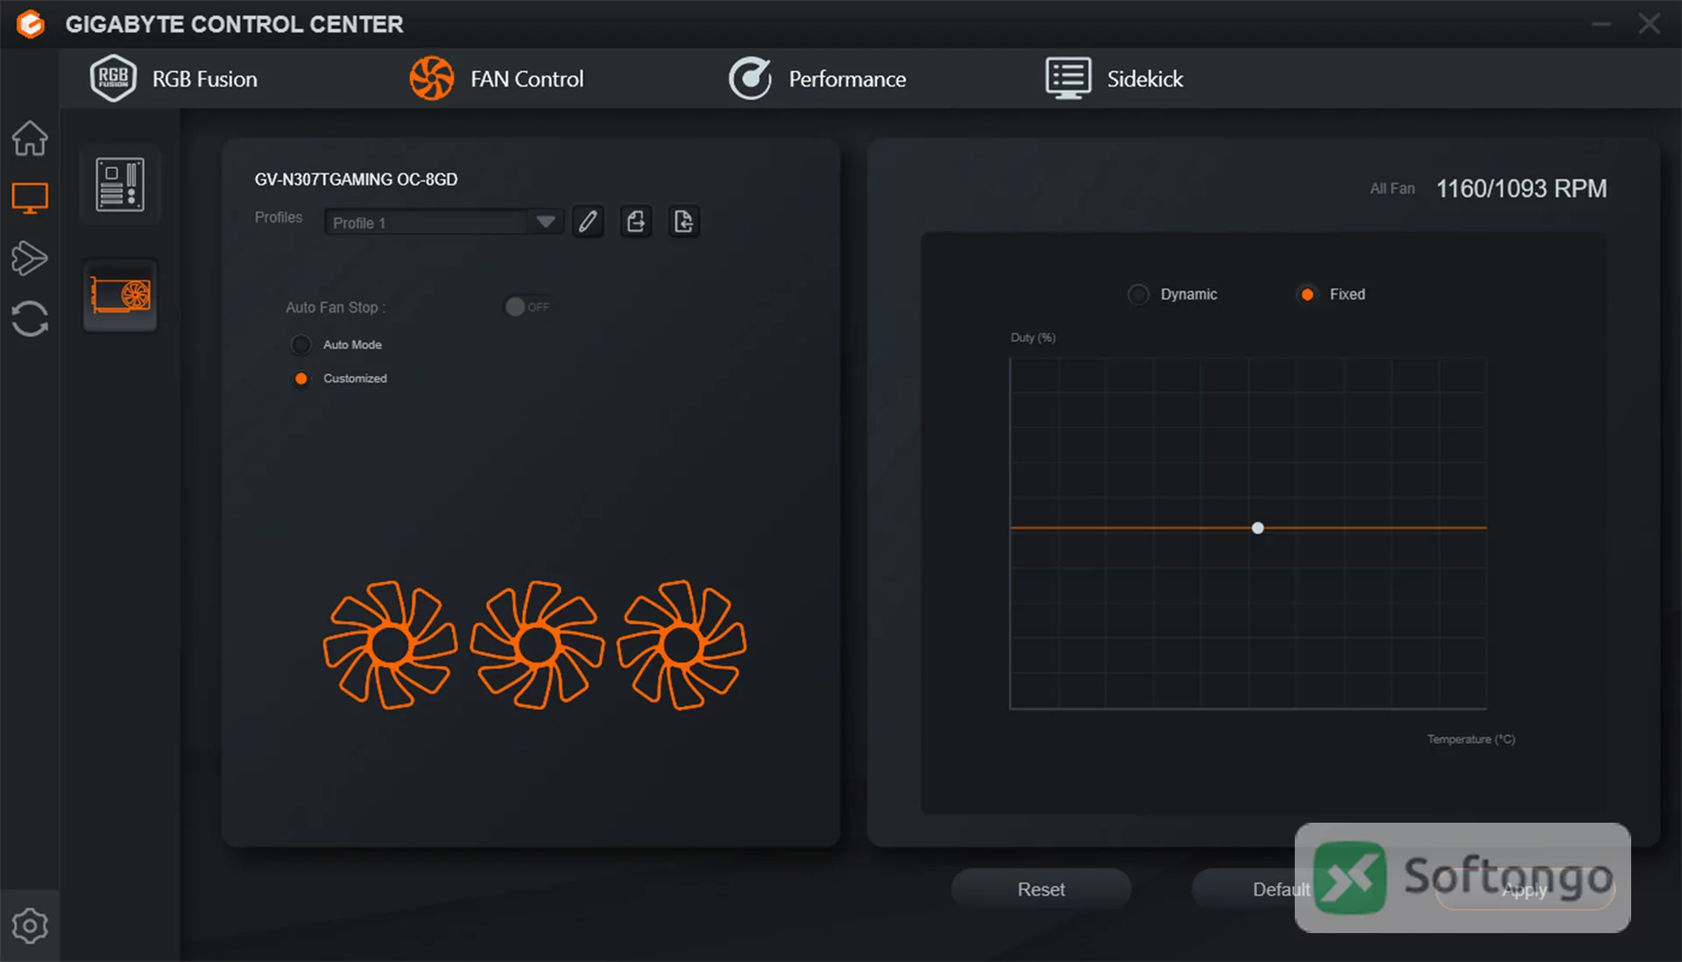Open the FAN Control tab
1682x962 pixels.
click(x=497, y=79)
